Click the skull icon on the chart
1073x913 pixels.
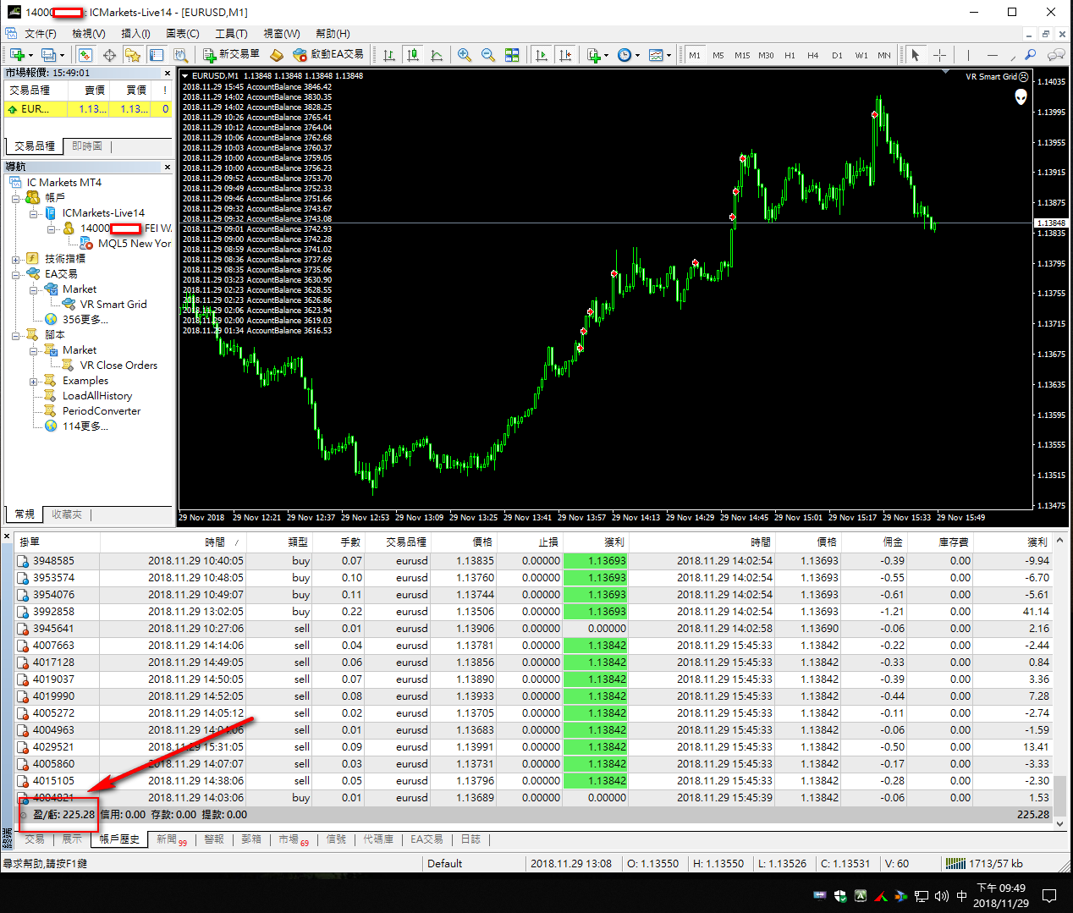[1021, 97]
